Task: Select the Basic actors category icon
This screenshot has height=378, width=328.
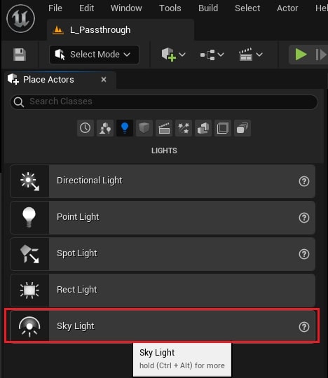Action: [105, 128]
